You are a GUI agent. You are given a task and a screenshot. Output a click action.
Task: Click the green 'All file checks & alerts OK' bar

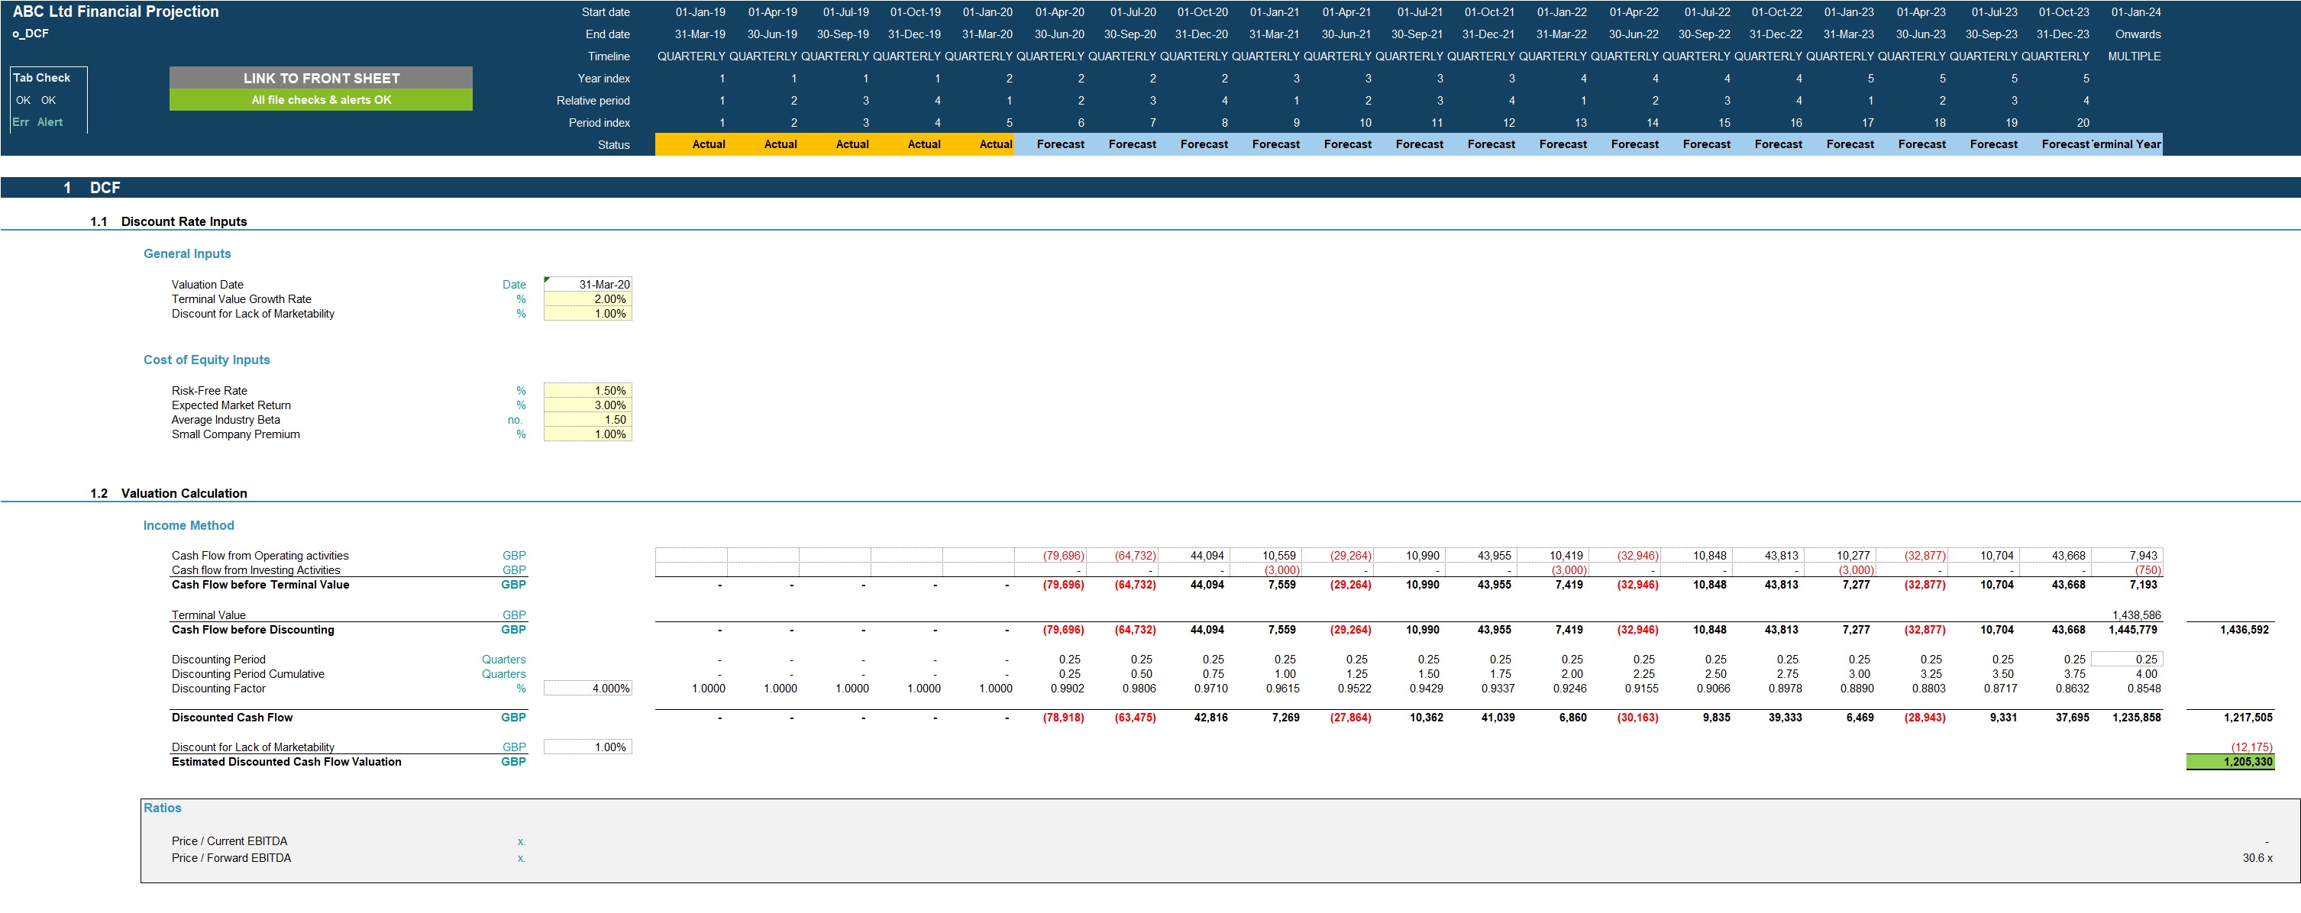coord(321,100)
